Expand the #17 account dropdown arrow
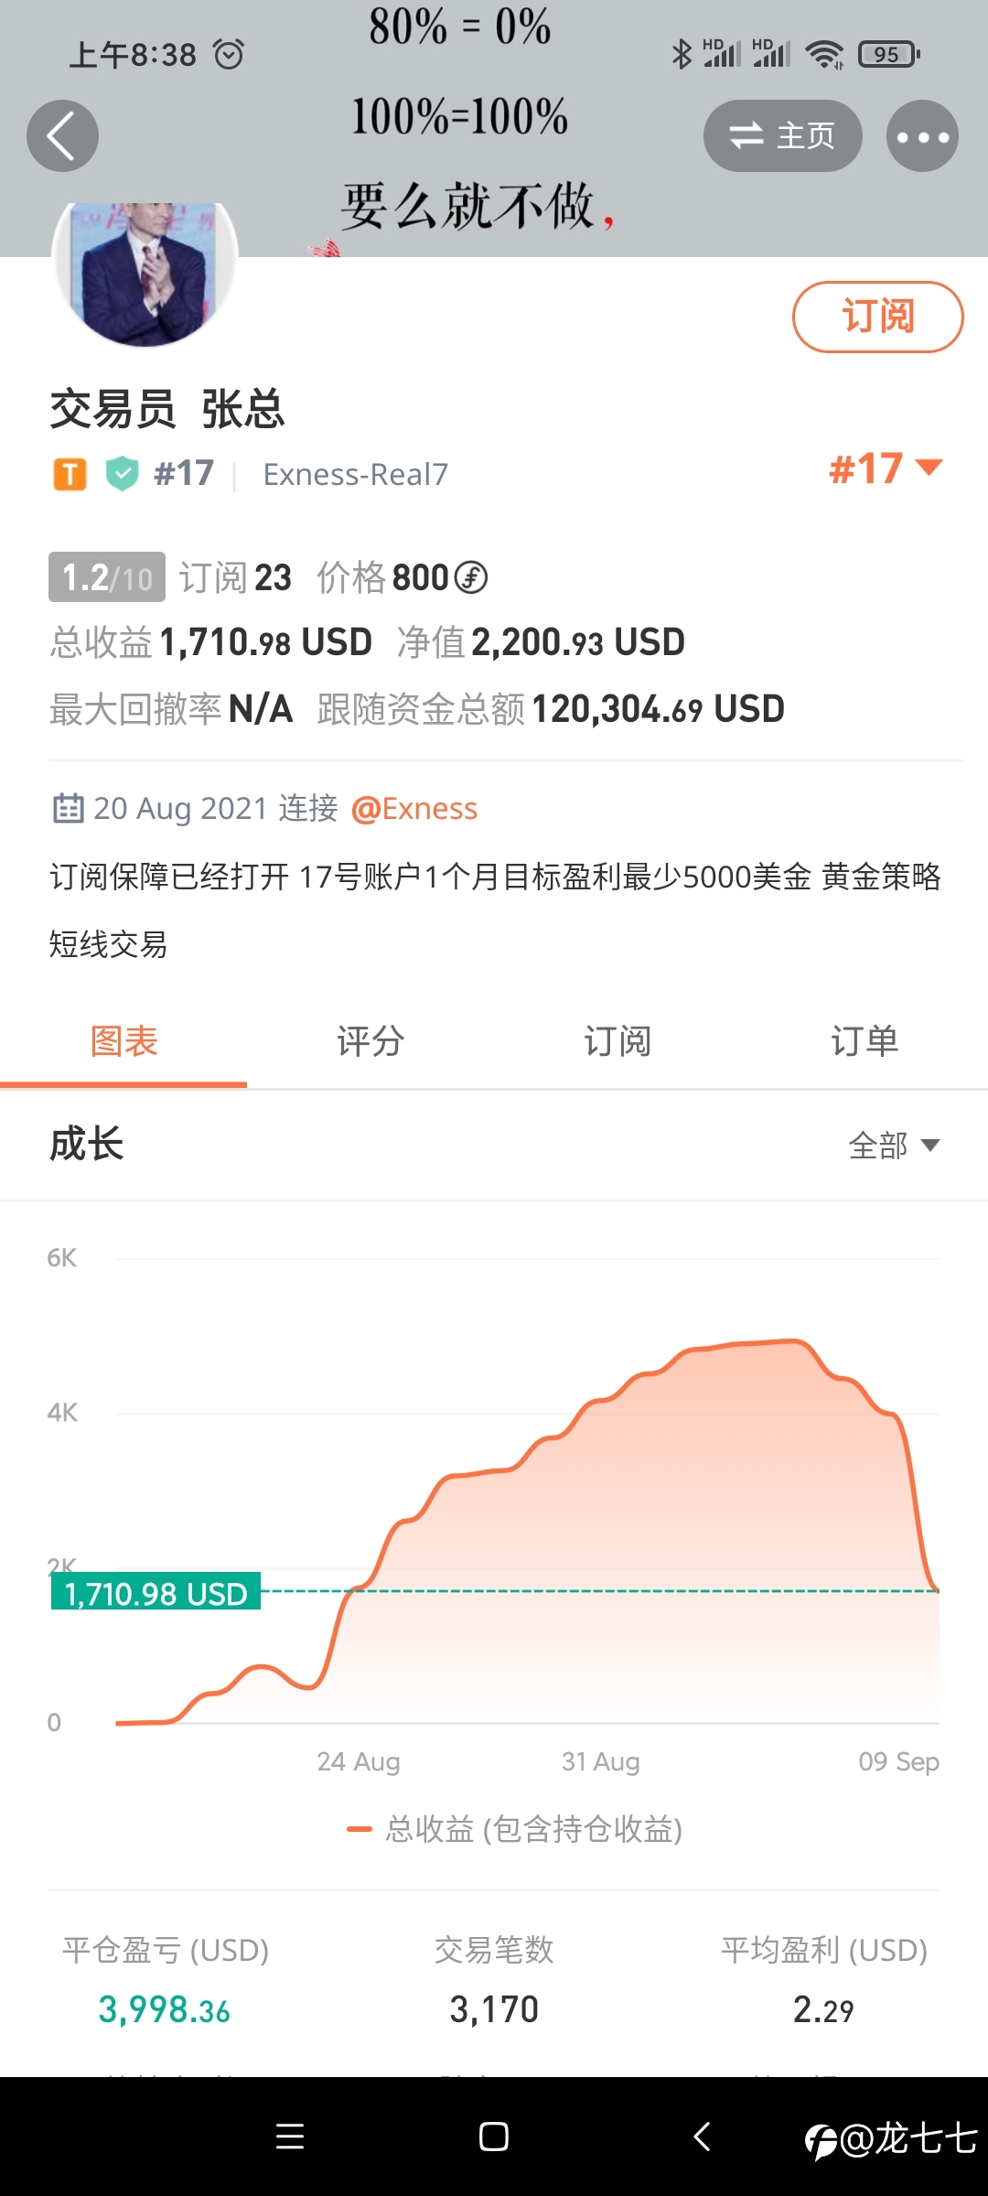Viewport: 988px width, 2196px height. 929,468
